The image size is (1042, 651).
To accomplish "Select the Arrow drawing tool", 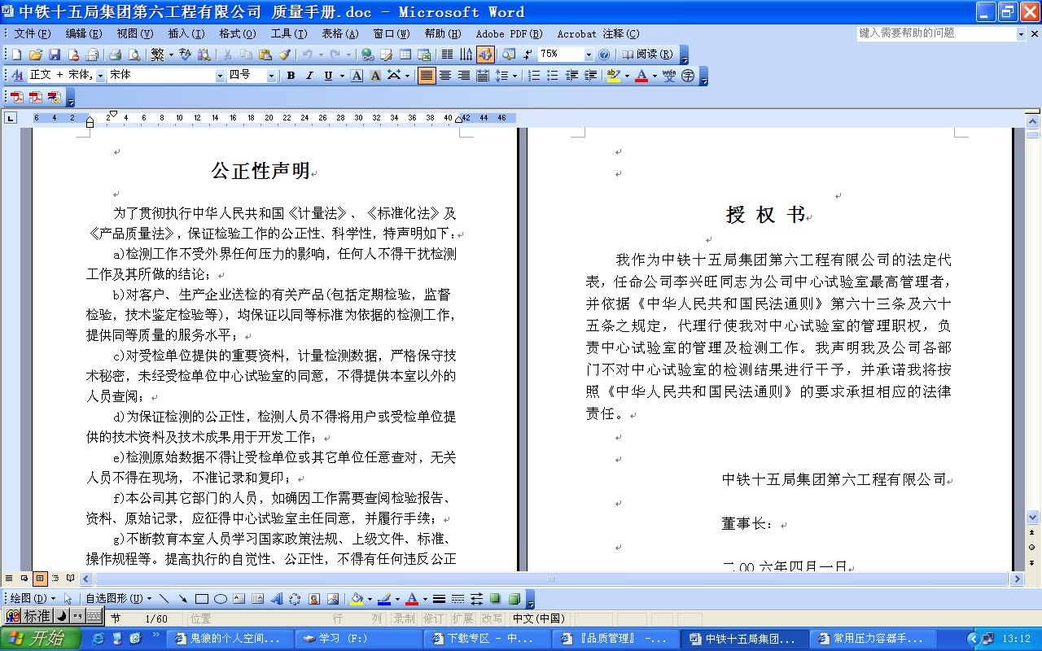I will pos(183,599).
